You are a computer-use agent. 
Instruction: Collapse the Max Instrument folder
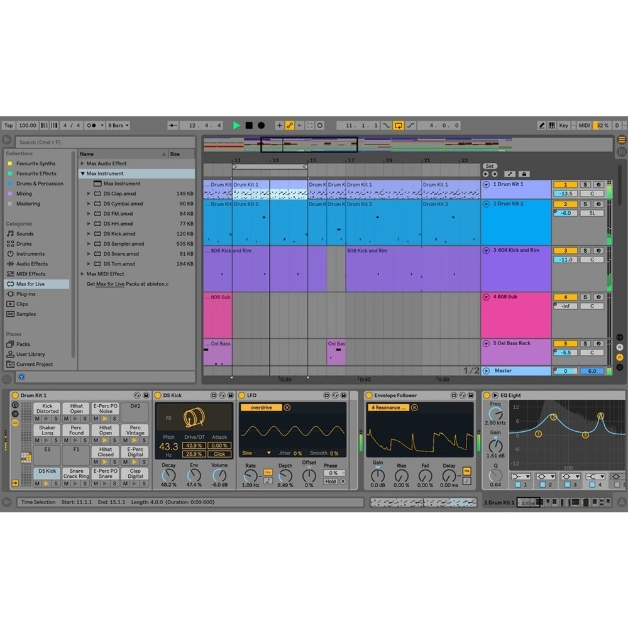[82, 174]
